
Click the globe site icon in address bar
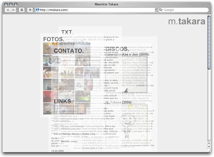pos(37,10)
